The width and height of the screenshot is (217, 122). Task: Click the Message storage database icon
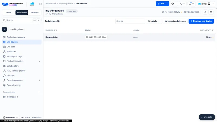4,56
